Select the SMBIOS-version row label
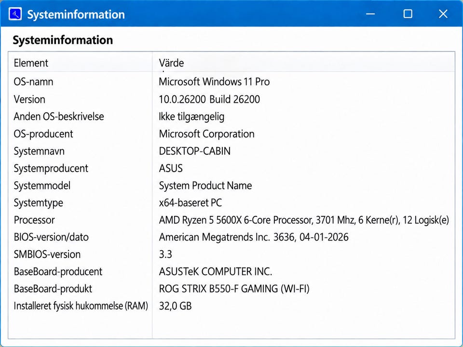 point(47,254)
